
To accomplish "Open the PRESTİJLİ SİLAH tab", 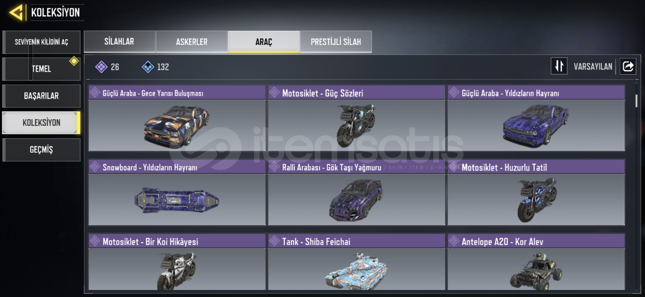I will [336, 42].
